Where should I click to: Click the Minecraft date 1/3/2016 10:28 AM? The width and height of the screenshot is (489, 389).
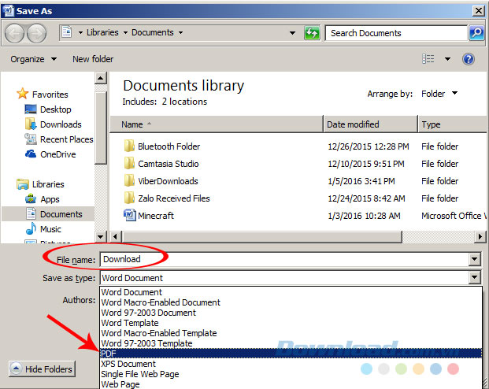coord(364,216)
